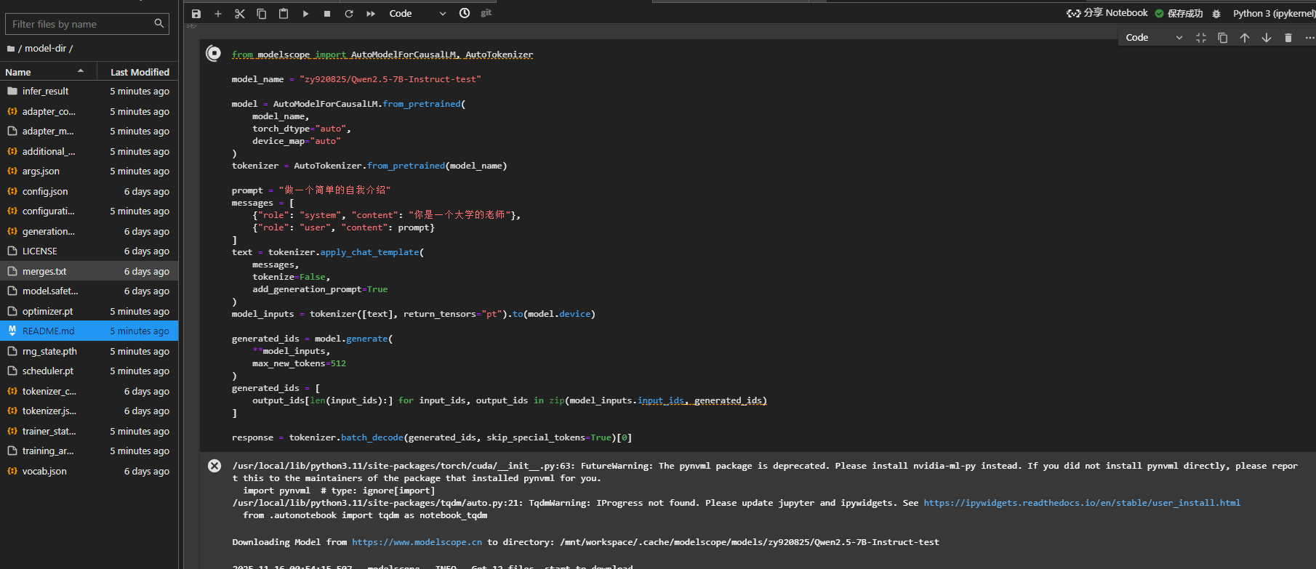Open Python 3 (ipykernel) kernel selector
Viewport: 1316px width, 569px height.
pyautogui.click(x=1274, y=13)
